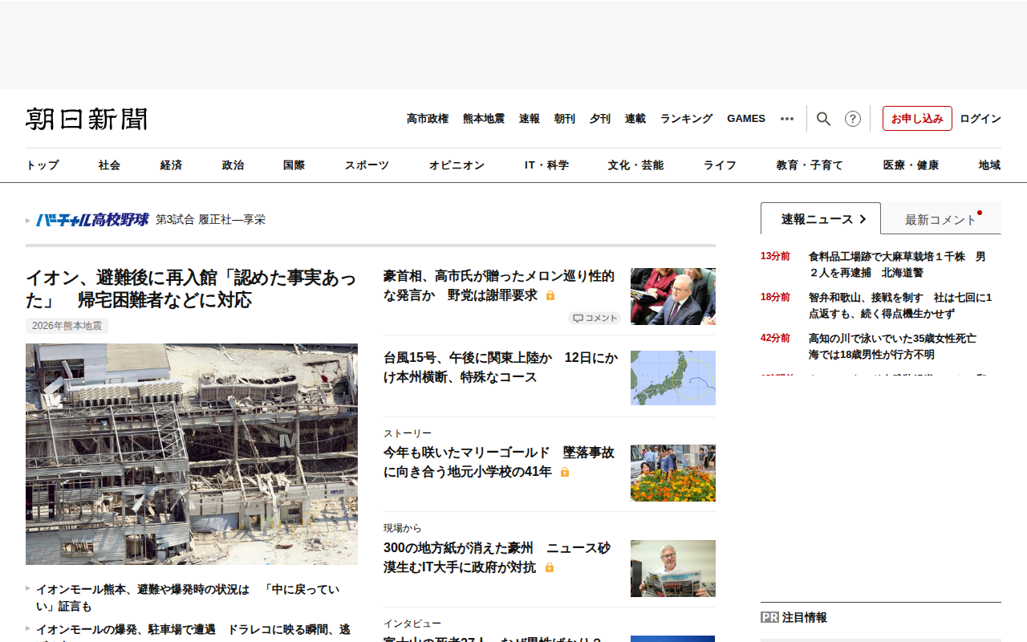Select 国際 in the navigation bar
The image size is (1027, 642).
[294, 165]
